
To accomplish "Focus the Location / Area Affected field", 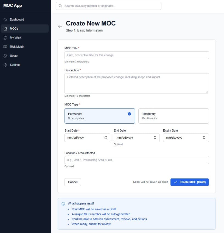I will click(137, 160).
